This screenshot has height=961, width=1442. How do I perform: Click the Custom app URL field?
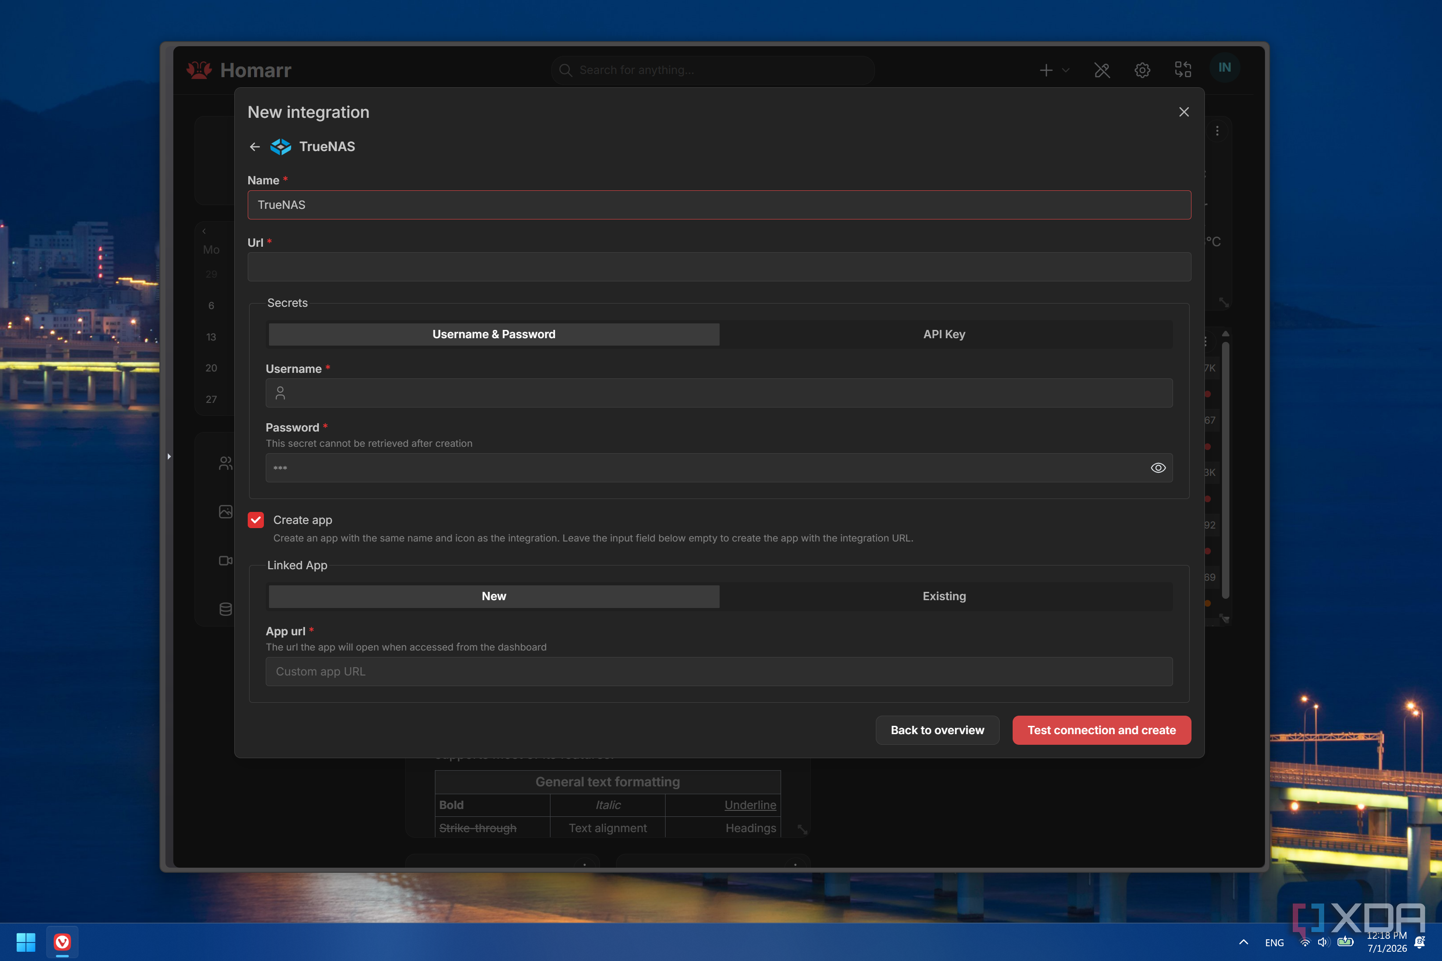719,672
